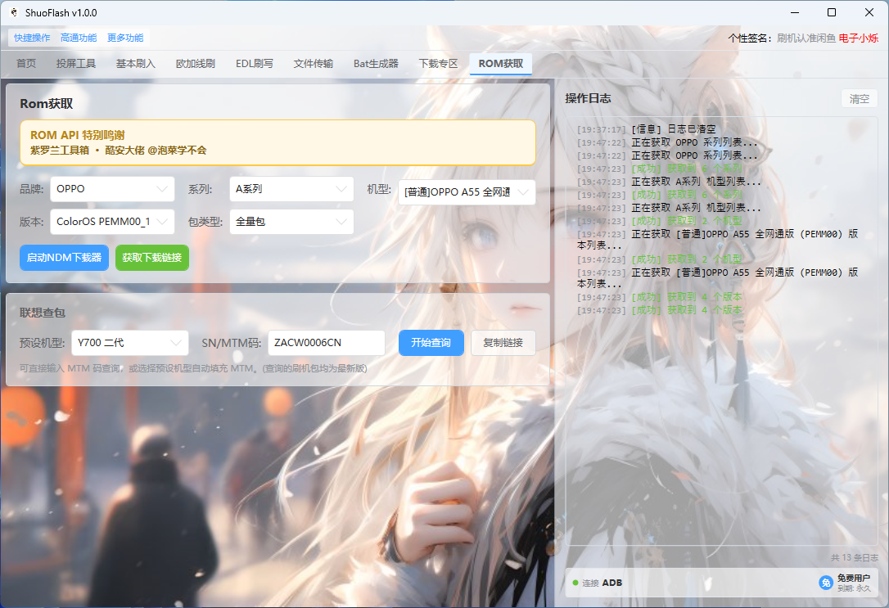Viewport: 889px width, 608px height.
Task: Click the 操作日志 panel heading
Action: click(x=588, y=98)
